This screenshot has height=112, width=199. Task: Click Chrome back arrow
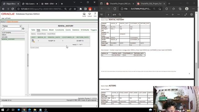pyautogui.click(x=3, y=9)
